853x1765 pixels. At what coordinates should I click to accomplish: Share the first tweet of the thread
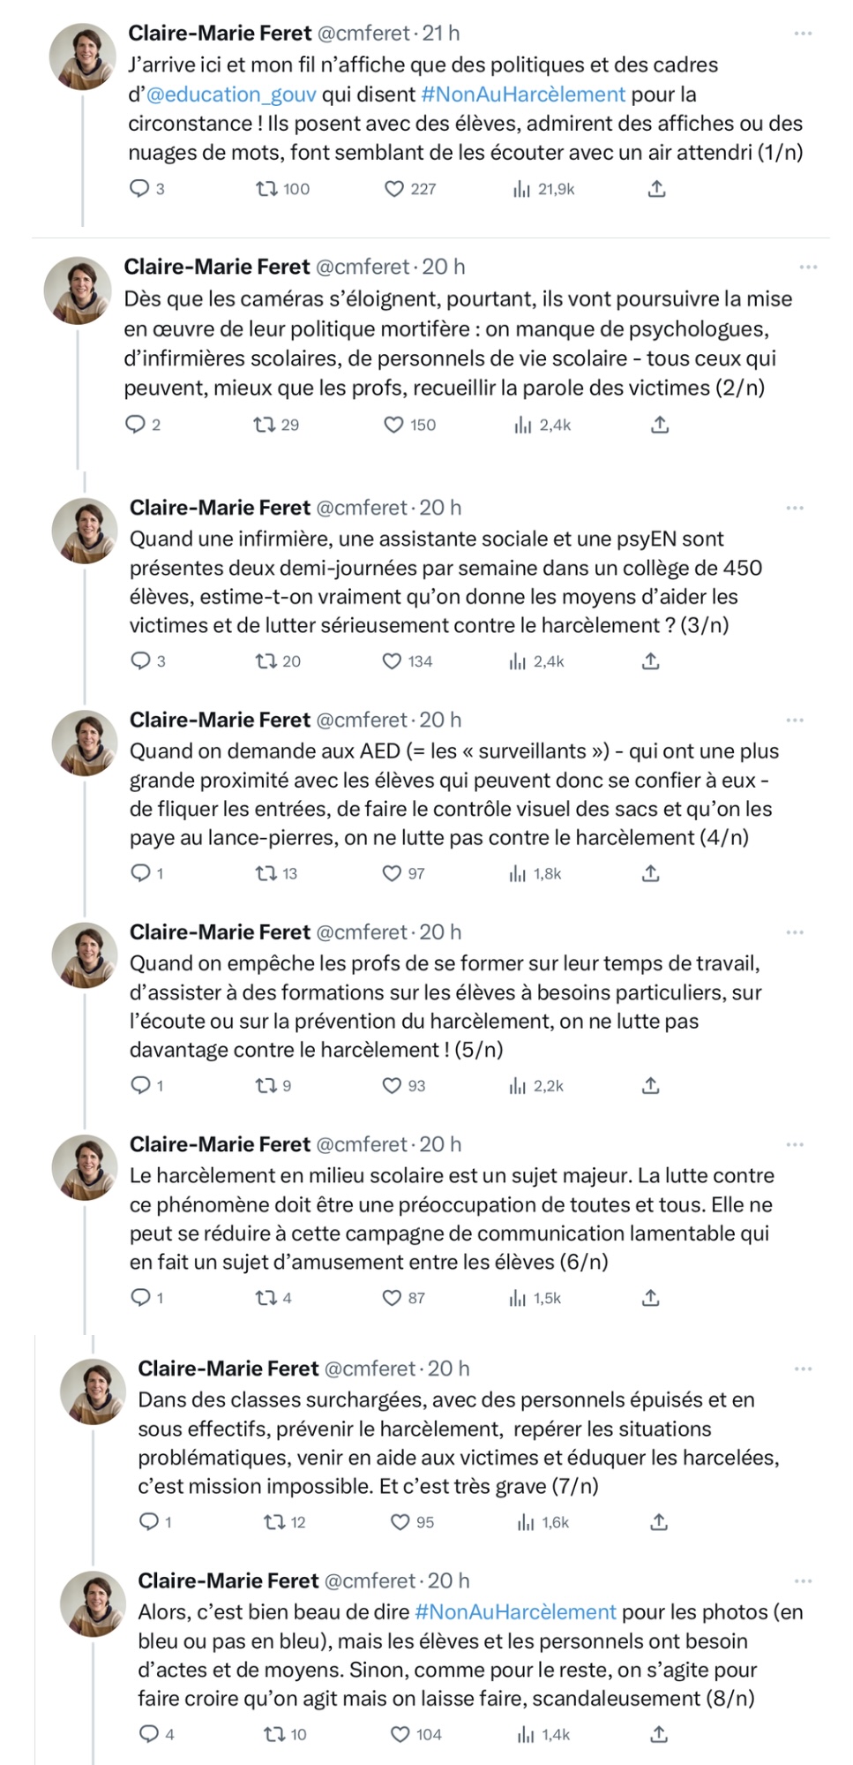coord(656,188)
